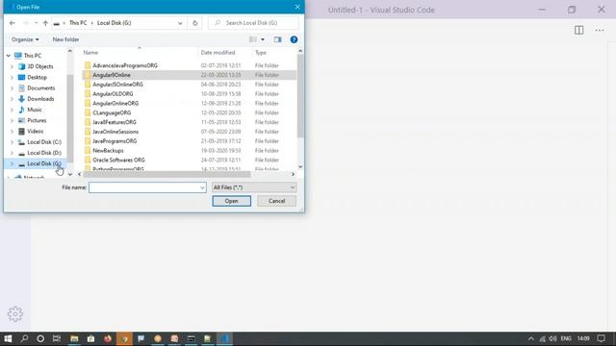Click the file list horizontal scrollbar
The width and height of the screenshot is (616, 346).
point(167,174)
